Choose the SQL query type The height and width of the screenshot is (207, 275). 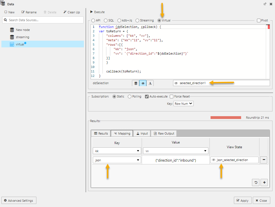tap(106, 20)
